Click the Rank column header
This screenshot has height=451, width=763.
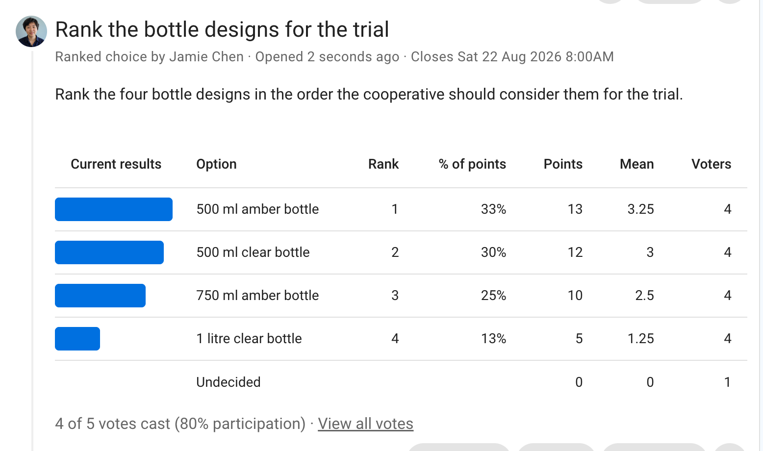point(383,164)
